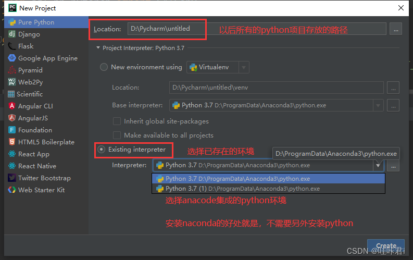Image resolution: width=413 pixels, height=260 pixels.
Task: Click the venv Location path field
Action: click(277, 88)
